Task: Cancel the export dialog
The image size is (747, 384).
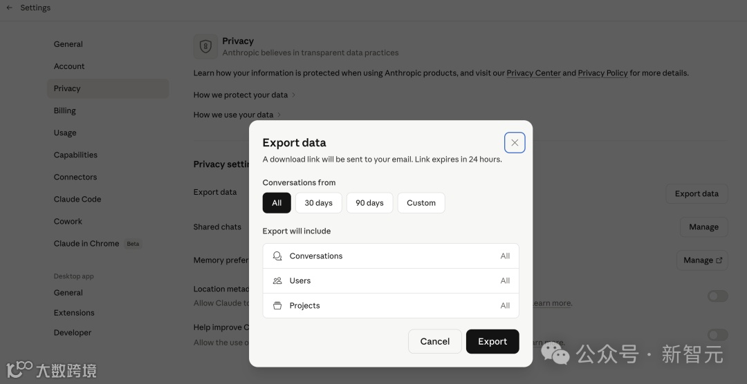Action: [x=434, y=341]
